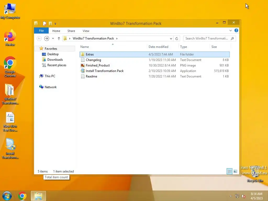
Task: Click the search magnifier icon
Action: click(232, 38)
